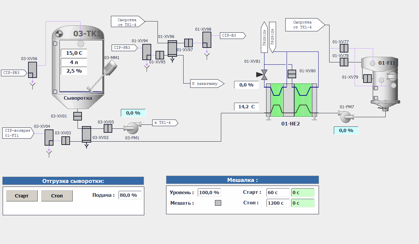Toggle valve 01-XV77 state
Image resolution: width=419 pixels, height=244 pixels.
point(344,49)
